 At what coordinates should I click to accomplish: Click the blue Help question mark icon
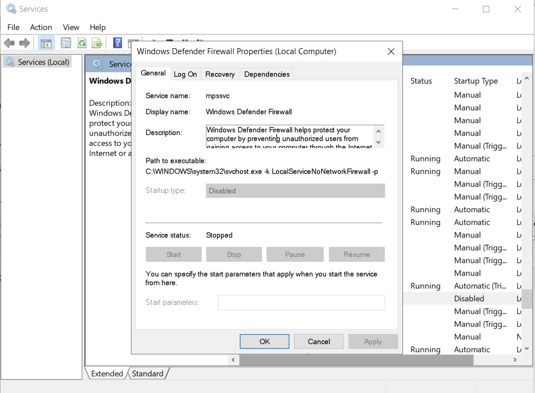click(x=118, y=43)
